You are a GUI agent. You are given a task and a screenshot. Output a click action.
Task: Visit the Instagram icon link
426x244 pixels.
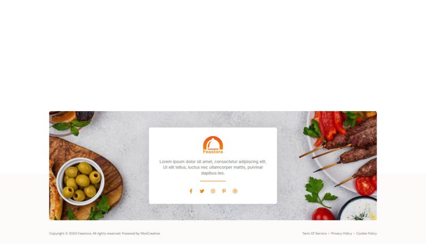[x=213, y=191]
